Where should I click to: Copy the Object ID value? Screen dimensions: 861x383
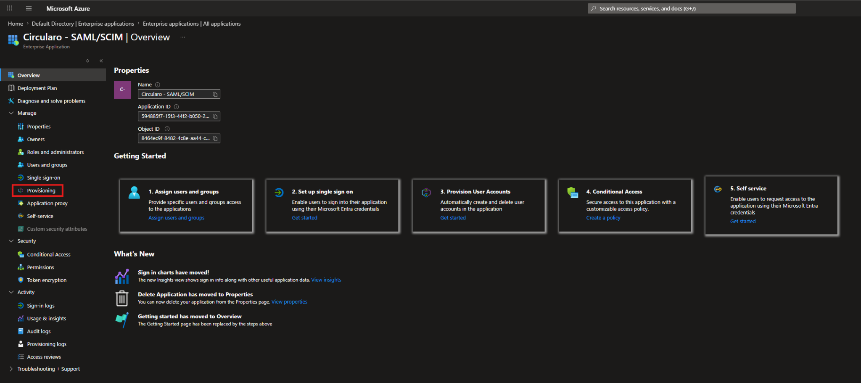coord(215,138)
